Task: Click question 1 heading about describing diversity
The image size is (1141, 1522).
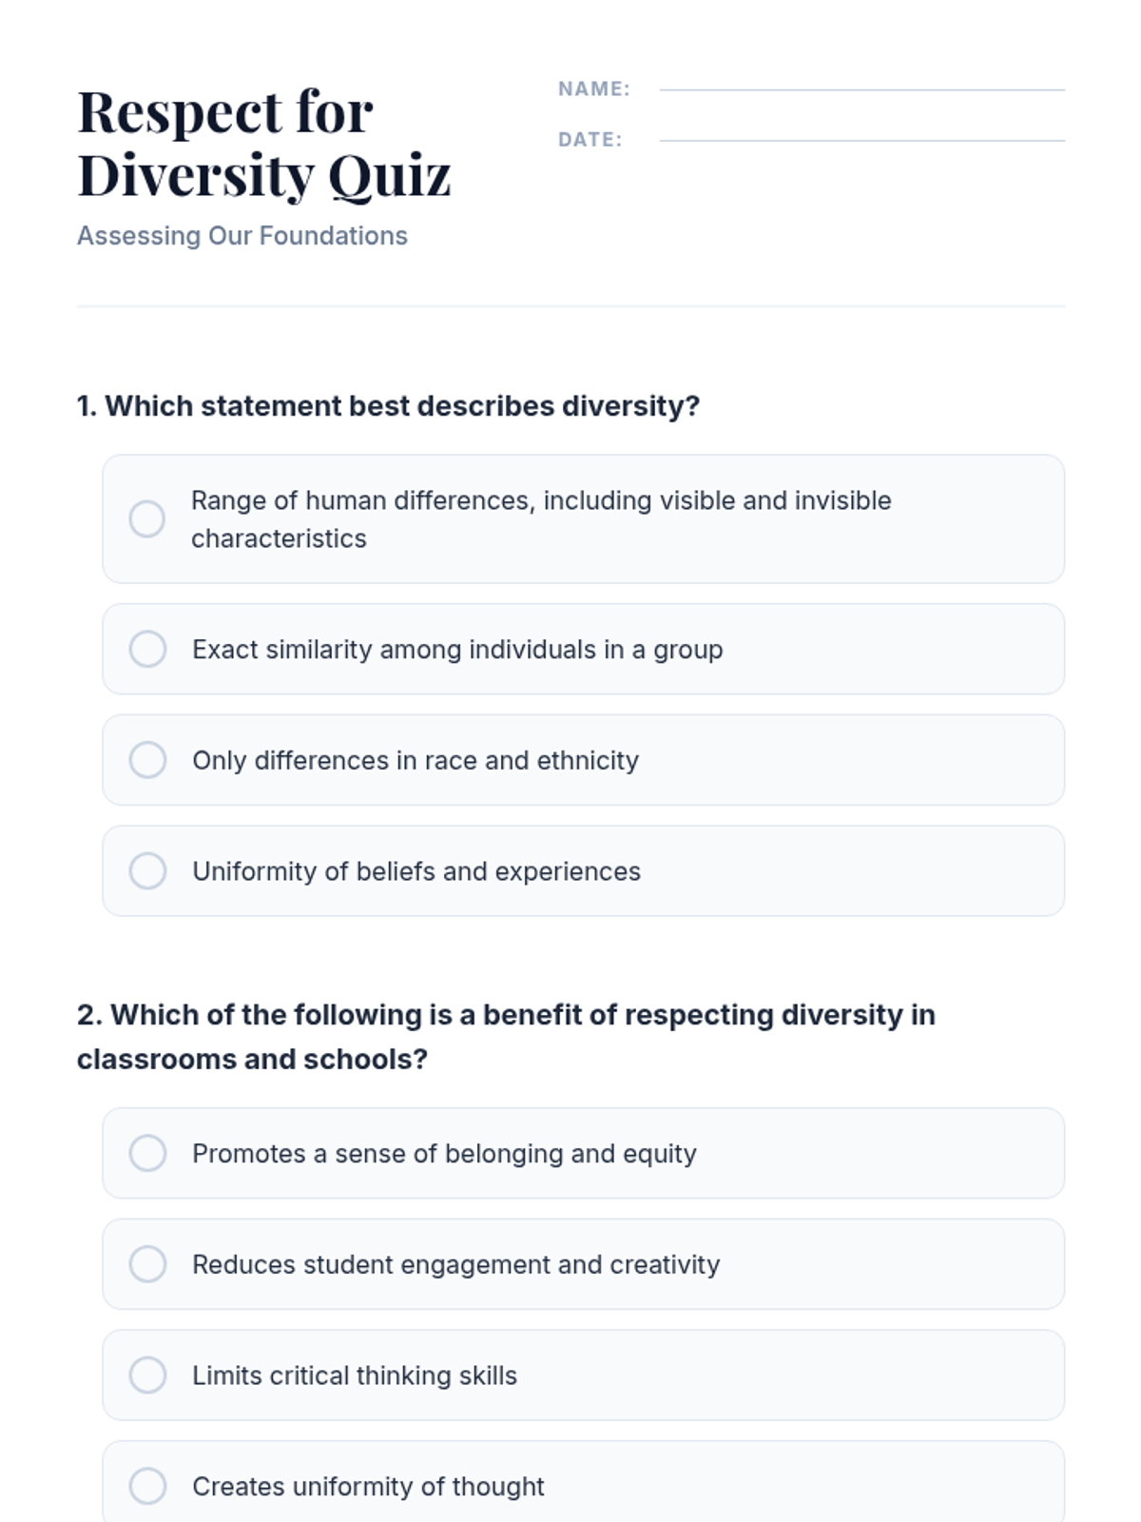Action: click(388, 406)
